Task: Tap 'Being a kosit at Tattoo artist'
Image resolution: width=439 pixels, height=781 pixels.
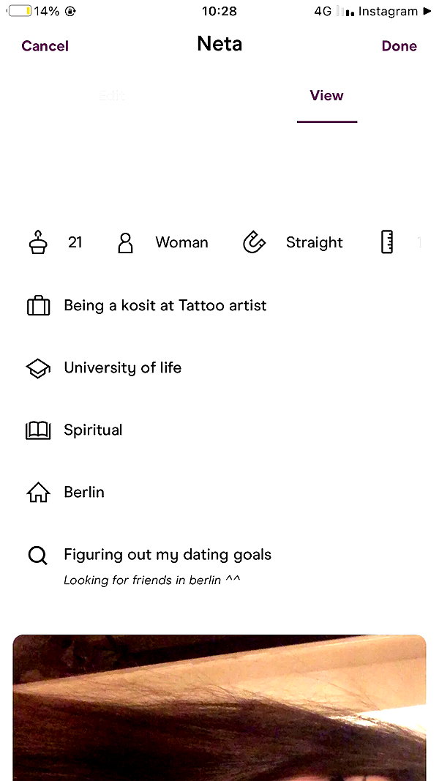Action: point(165,305)
